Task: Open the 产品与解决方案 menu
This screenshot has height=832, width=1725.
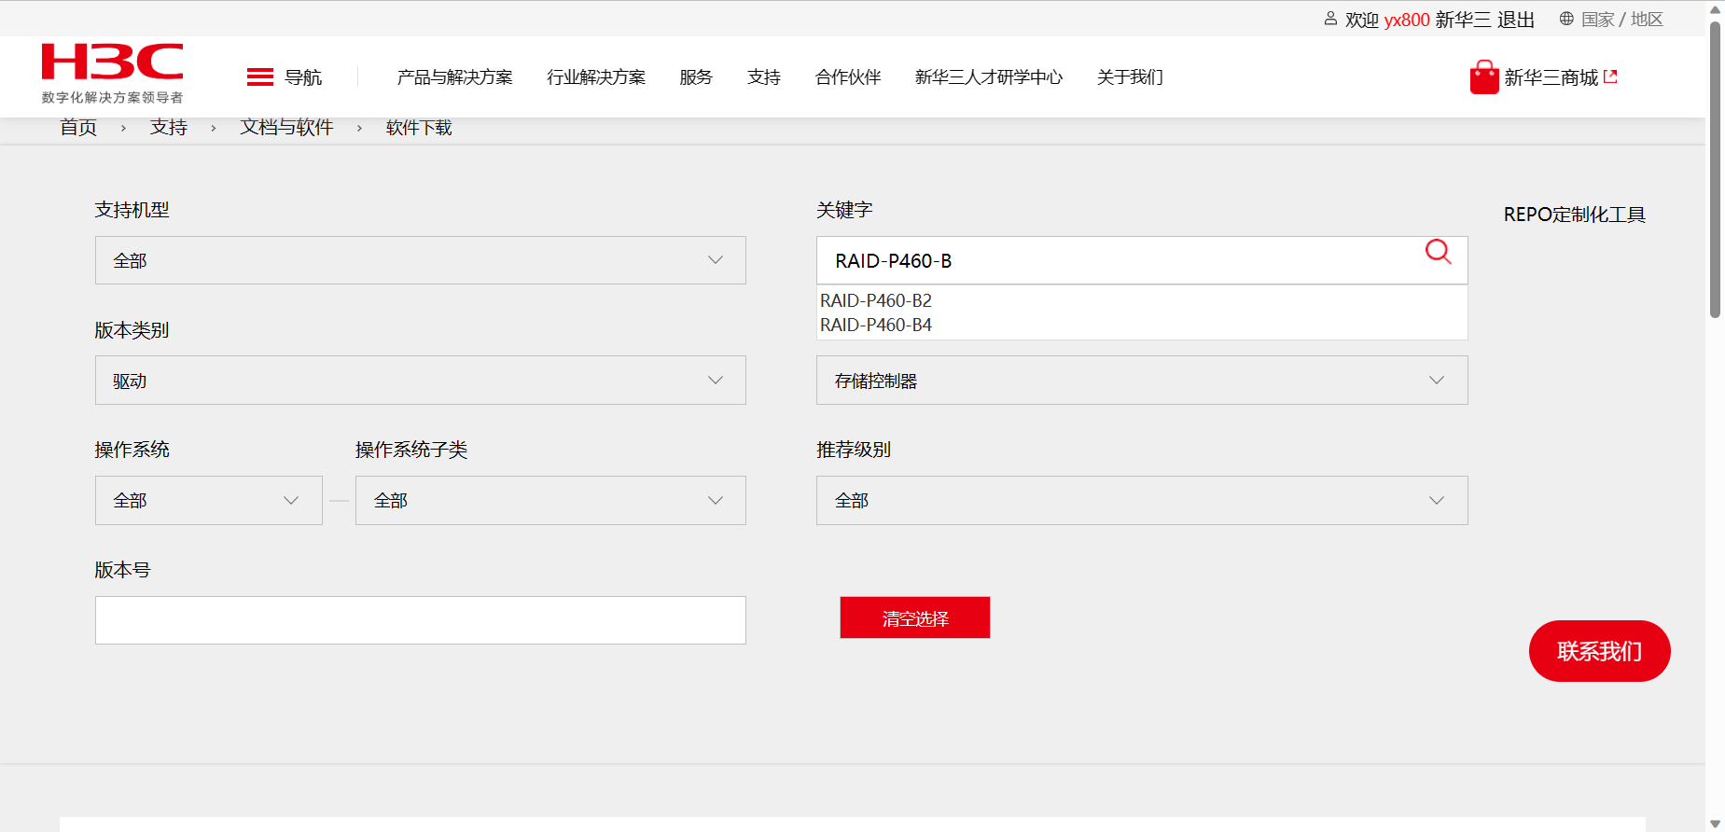Action: 454,77
